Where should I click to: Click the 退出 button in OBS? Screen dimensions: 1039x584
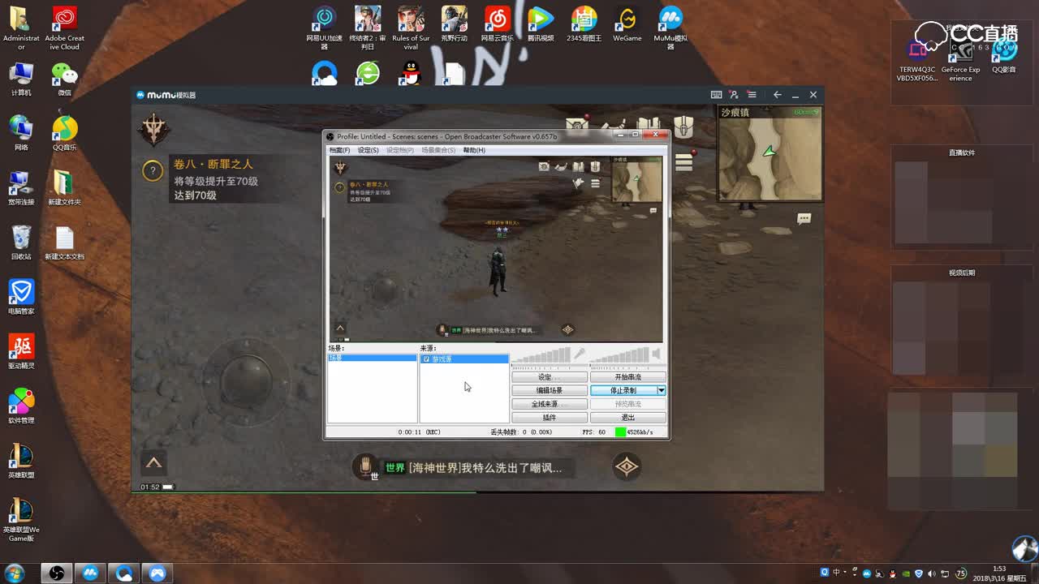628,418
